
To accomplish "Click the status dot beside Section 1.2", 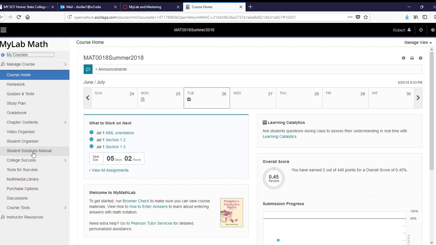I will 91,140.
